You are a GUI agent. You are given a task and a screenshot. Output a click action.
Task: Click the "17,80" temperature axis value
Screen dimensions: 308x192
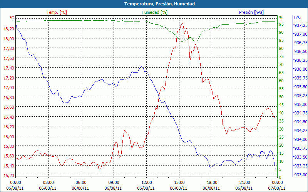(9, 48)
